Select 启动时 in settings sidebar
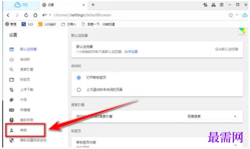The height and width of the screenshot is (149, 250). click(25, 60)
